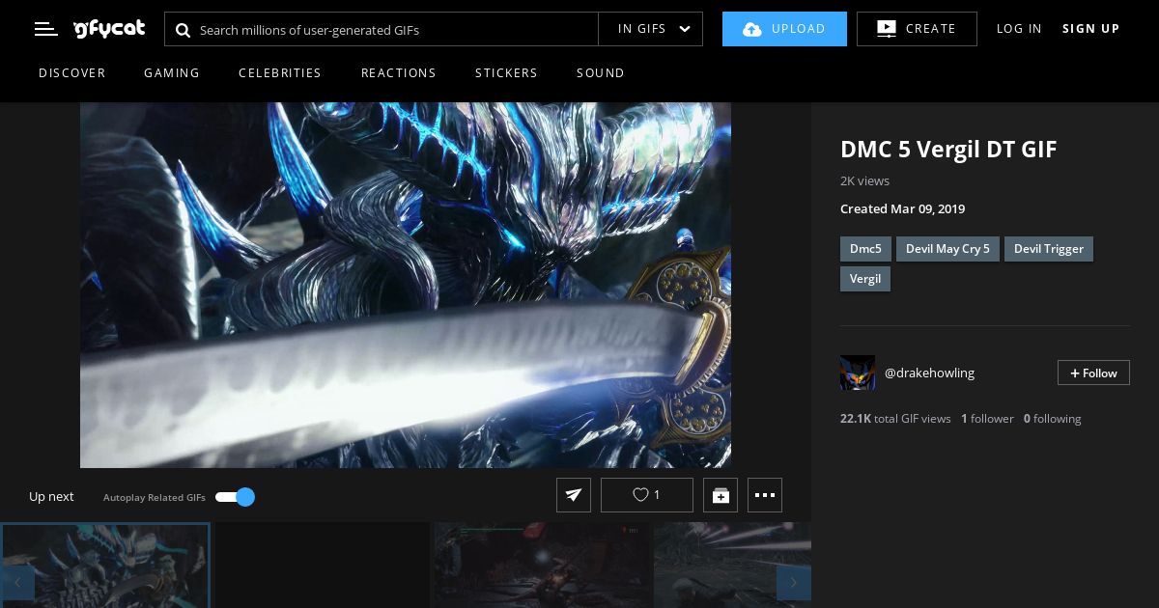Follow user drakehowling
This screenshot has width=1159, height=608.
click(1093, 373)
